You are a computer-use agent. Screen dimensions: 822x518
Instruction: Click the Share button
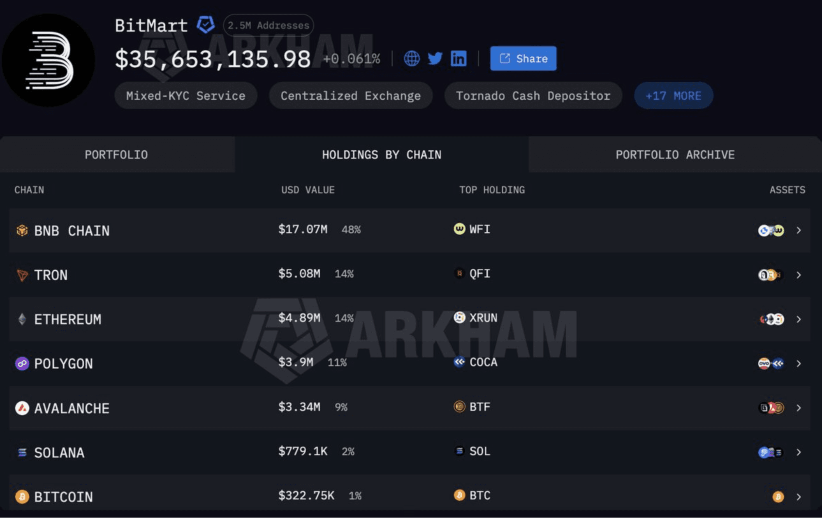coord(523,58)
